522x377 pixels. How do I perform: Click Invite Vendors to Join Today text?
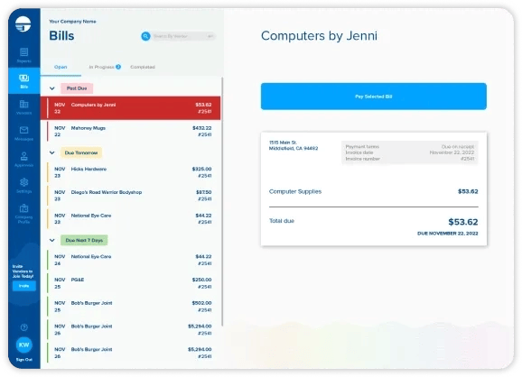point(23,271)
